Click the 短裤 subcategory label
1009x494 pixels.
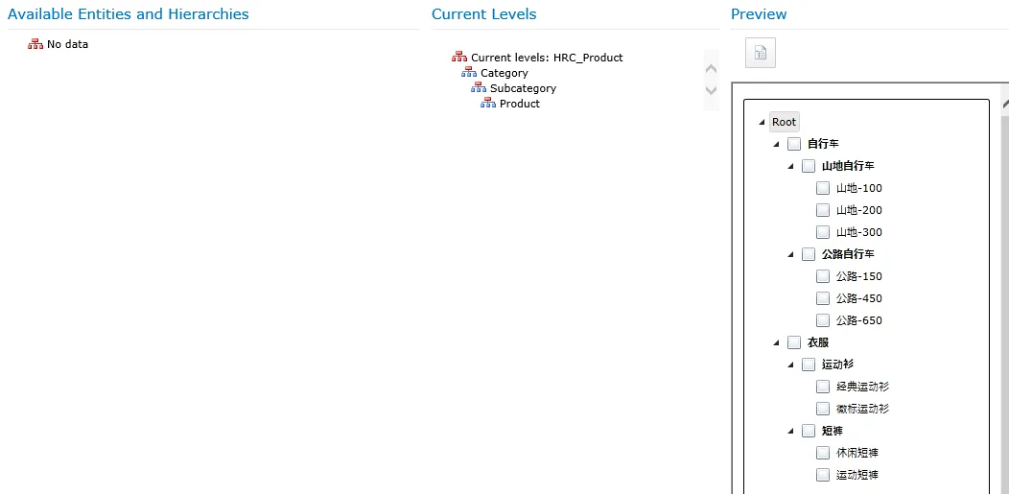click(833, 431)
